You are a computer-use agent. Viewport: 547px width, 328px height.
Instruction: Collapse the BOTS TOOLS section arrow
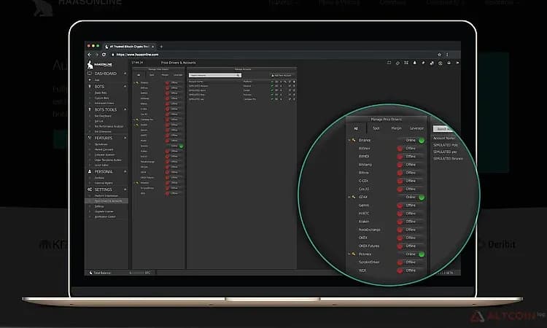pyautogui.click(x=125, y=109)
